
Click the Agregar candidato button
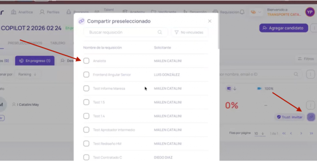pos(283,28)
